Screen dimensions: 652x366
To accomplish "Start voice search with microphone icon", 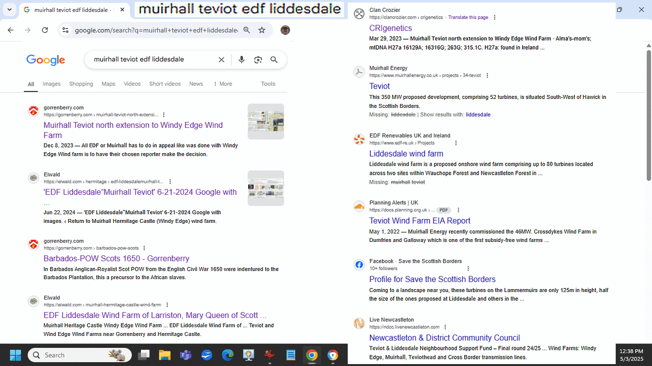I will (242, 60).
